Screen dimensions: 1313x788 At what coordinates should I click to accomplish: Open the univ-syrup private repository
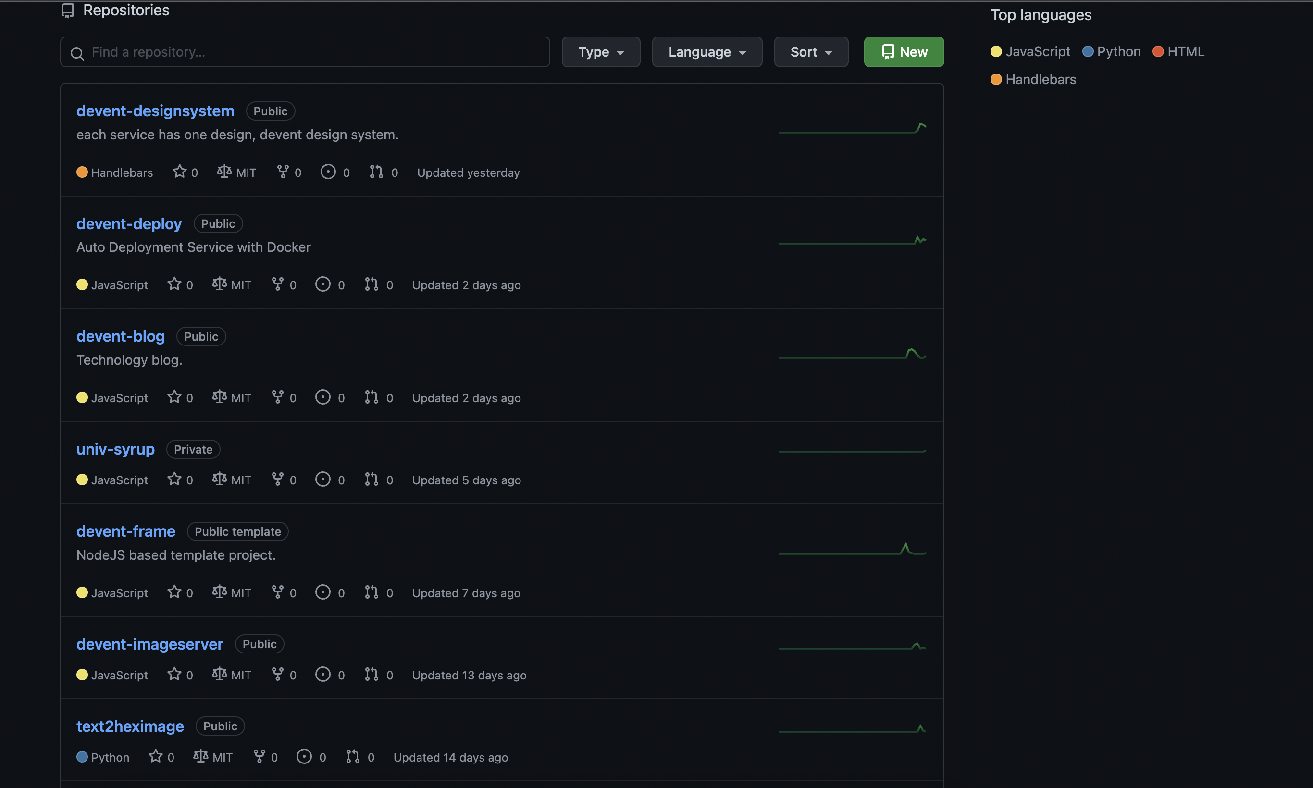(x=115, y=449)
